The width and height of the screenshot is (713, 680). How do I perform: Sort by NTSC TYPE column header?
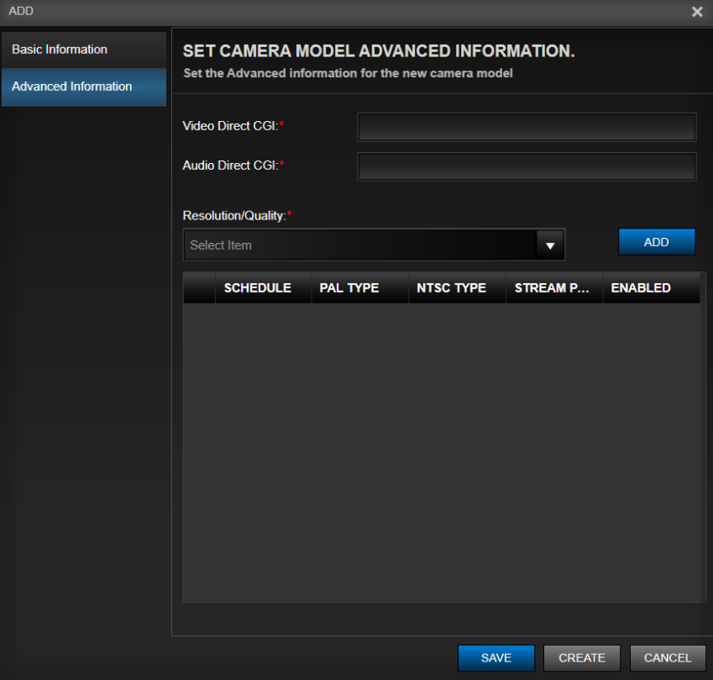click(457, 287)
